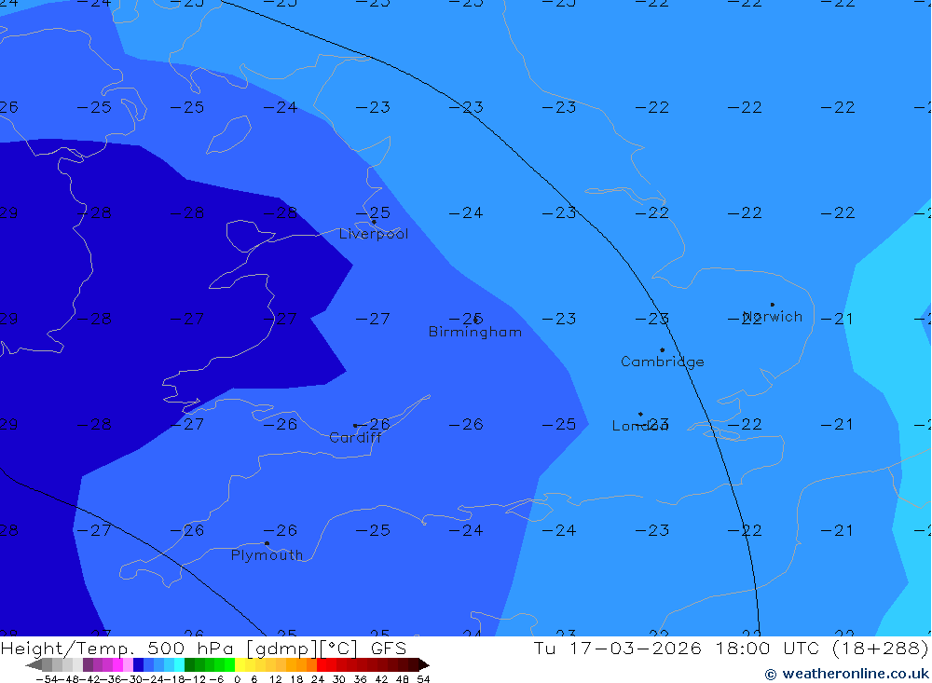Click the London city label
932x683 pixels.
pos(640,426)
